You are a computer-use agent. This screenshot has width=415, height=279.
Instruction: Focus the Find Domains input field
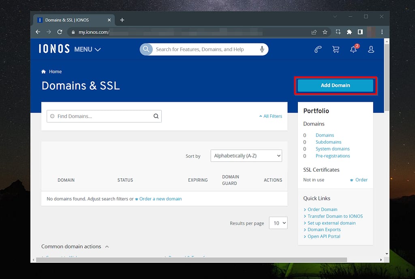click(104, 116)
